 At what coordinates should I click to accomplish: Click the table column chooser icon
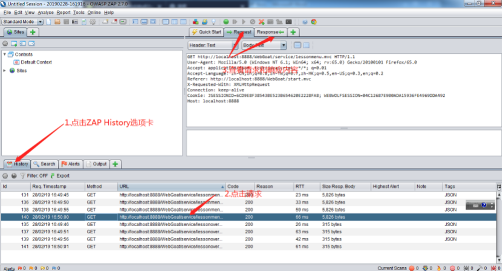pos(499,186)
